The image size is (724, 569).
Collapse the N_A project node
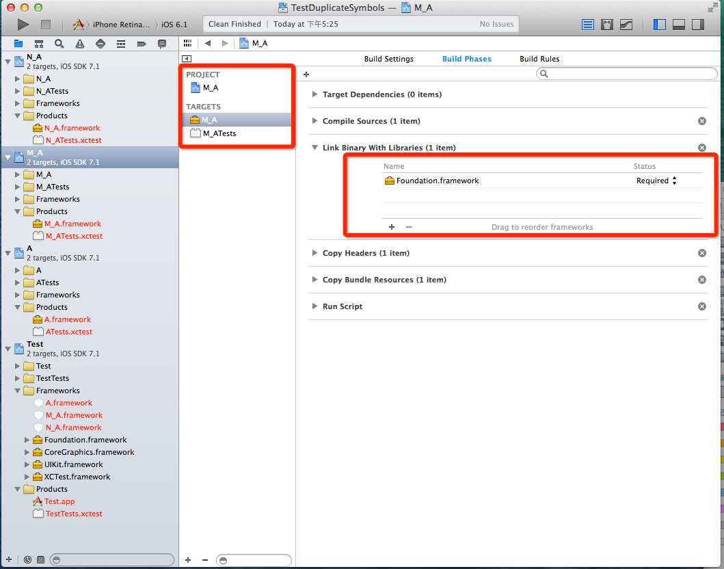[8, 61]
